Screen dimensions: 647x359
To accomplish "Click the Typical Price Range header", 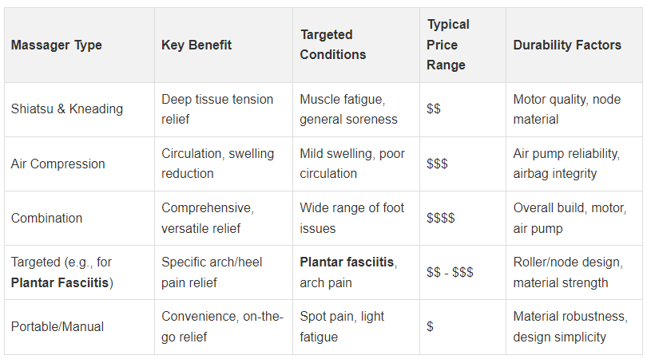I will point(447,45).
